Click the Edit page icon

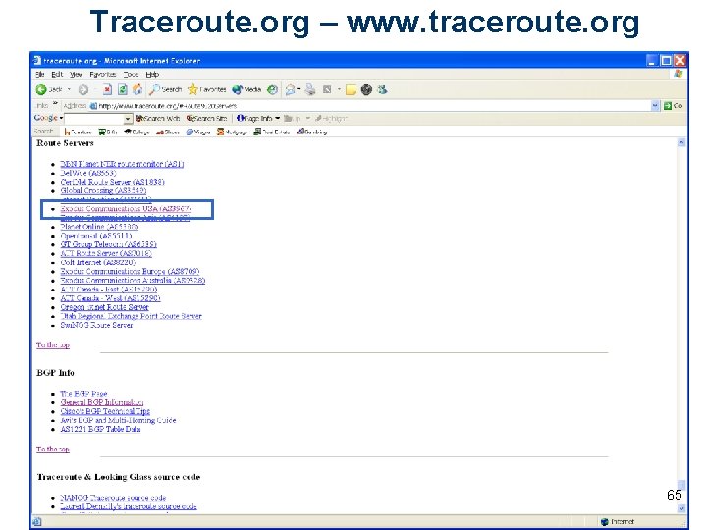pyautogui.click(x=327, y=89)
